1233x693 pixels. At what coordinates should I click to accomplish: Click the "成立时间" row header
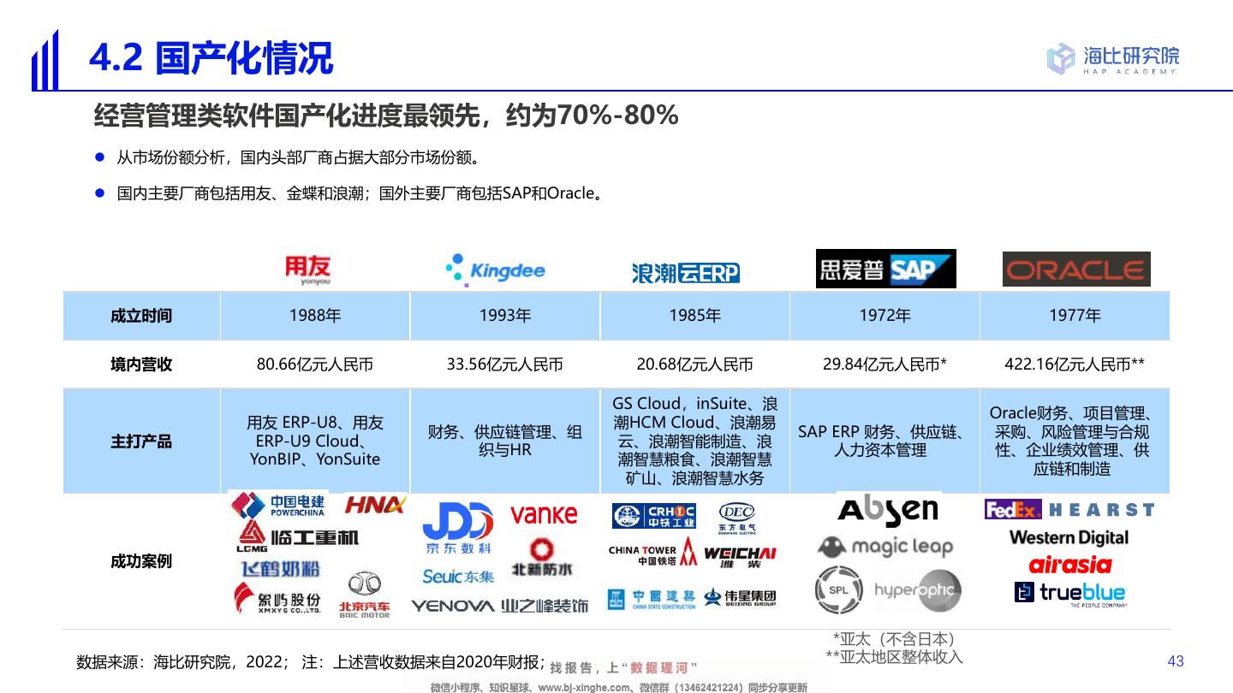(x=141, y=316)
